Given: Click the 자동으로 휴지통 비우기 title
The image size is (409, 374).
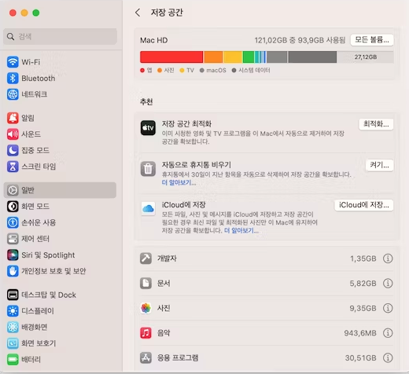Looking at the screenshot, I should pos(197,164).
